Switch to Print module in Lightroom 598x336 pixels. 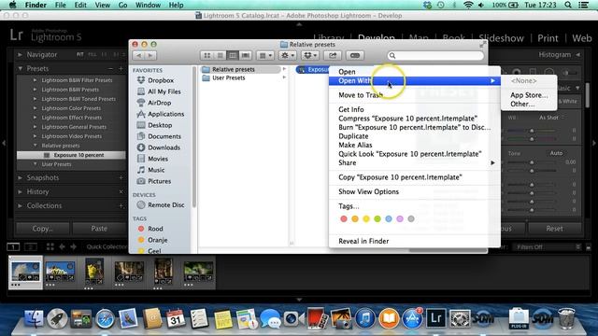pos(548,38)
